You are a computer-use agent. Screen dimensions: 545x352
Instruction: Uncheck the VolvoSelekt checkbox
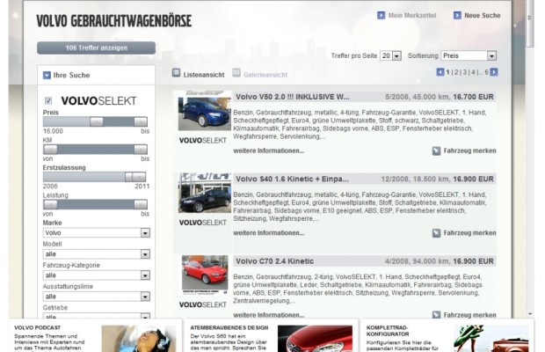click(x=48, y=101)
